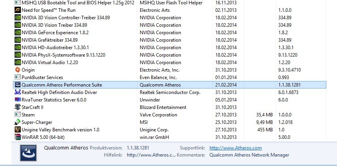Click the Super-Charger MSI icon
The width and height of the screenshot is (337, 166).
coord(18,122)
